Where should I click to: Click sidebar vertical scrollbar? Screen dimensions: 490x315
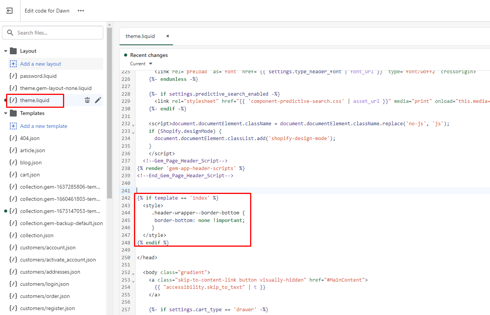pos(109,114)
